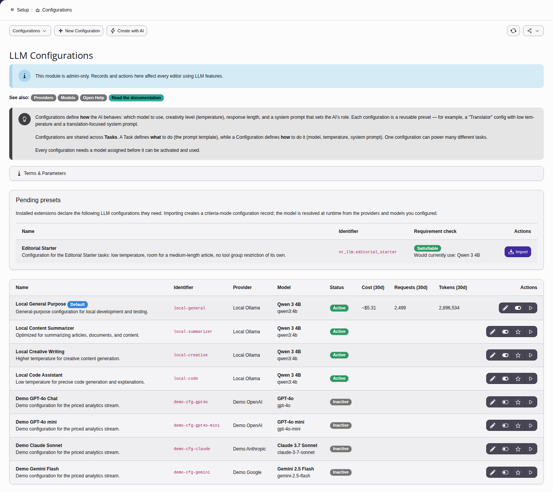This screenshot has width=553, height=492.
Task: Go to Setup in breadcrumb
Action: pos(20,10)
